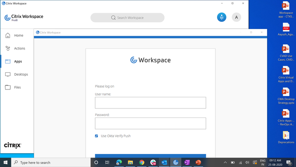Select CVAD Use Cases desktop file
The height and width of the screenshot is (167, 296).
[x=286, y=53]
